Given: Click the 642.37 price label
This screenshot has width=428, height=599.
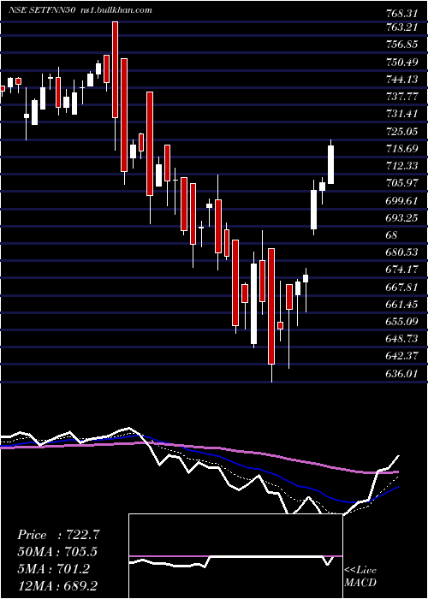Looking at the screenshot, I should click(x=400, y=356).
